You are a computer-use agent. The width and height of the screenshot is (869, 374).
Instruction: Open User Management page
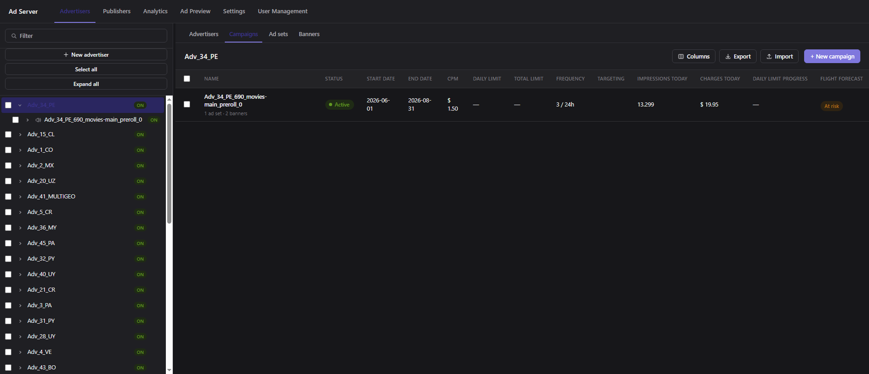pos(282,11)
